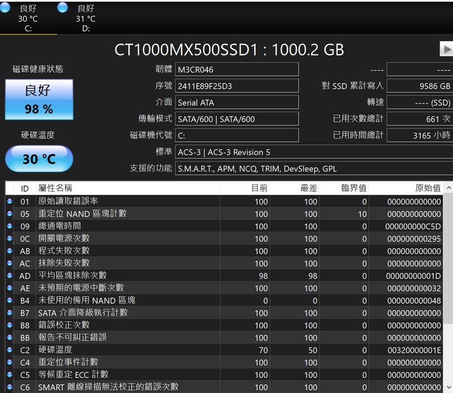Click the 良好 98 % health status box

(x=39, y=100)
